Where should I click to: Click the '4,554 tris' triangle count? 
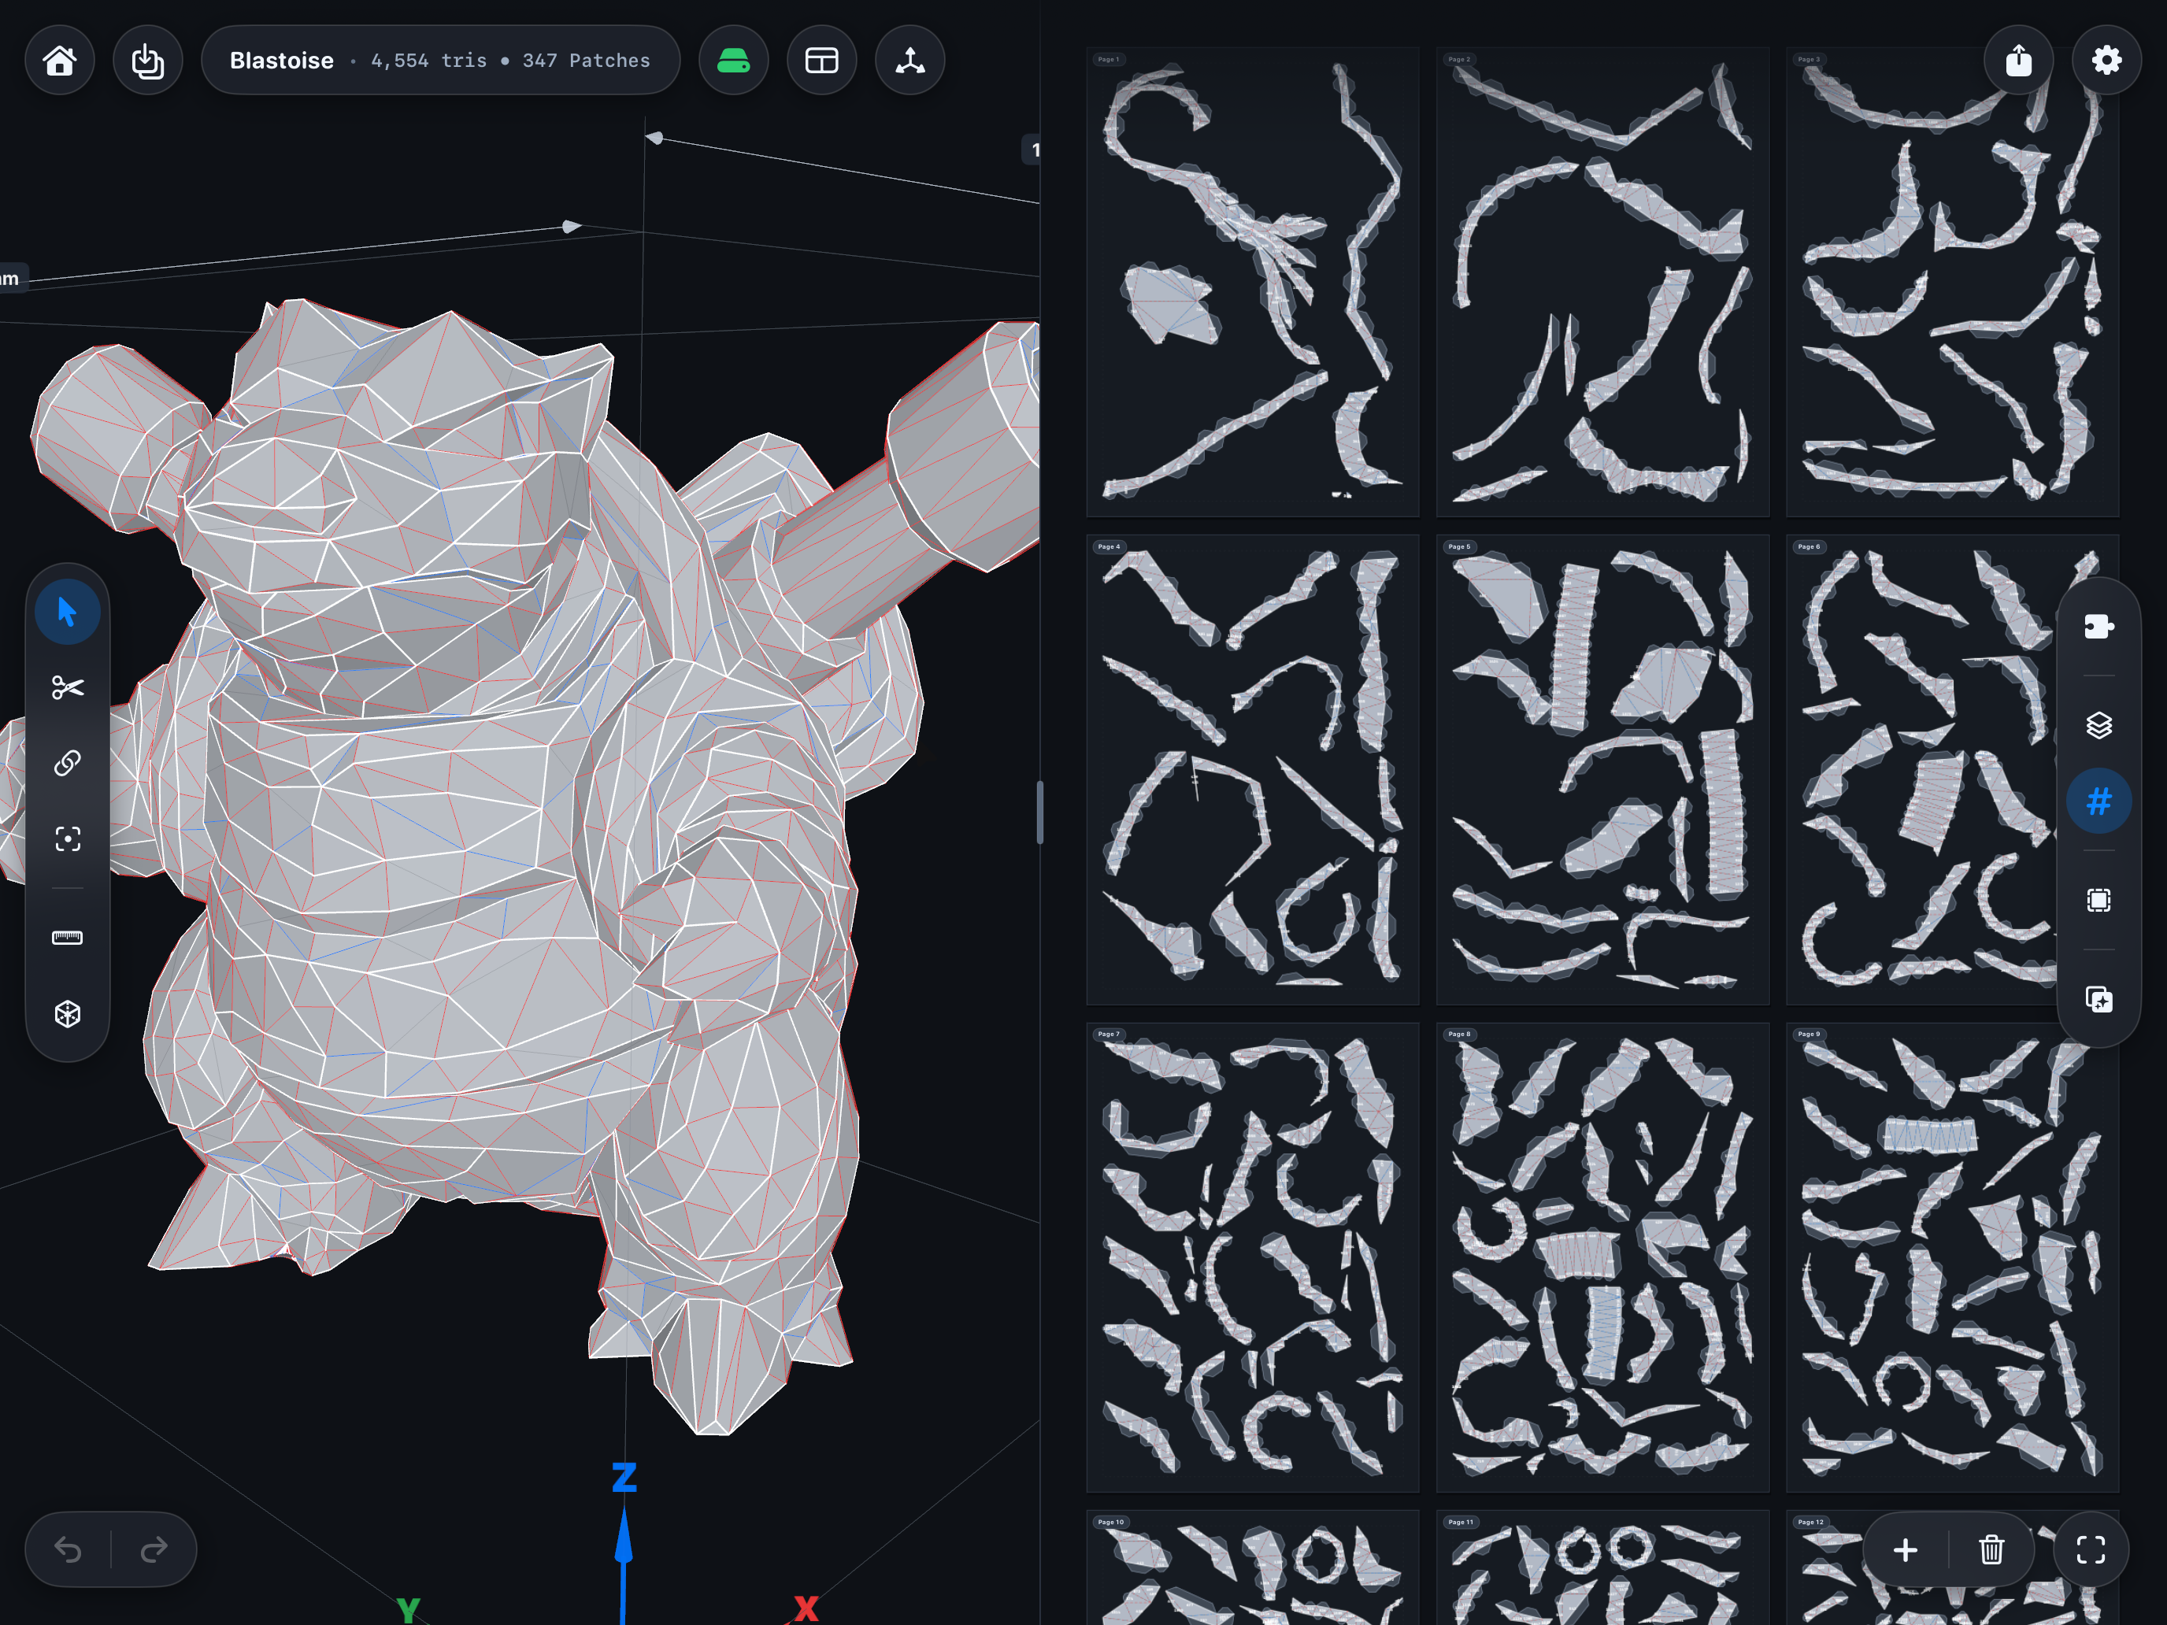[x=428, y=61]
